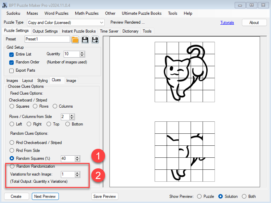Enable the Export Parts checkbox
This screenshot has height=203, width=271.
pyautogui.click(x=12, y=71)
